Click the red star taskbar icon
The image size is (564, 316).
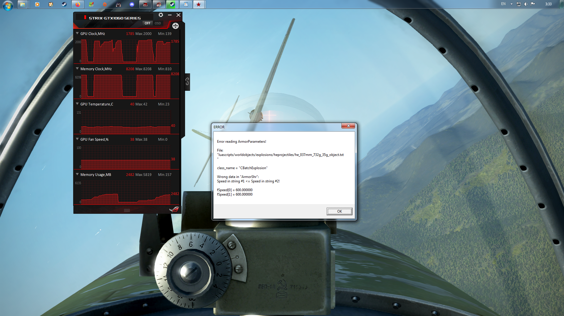(x=199, y=4)
